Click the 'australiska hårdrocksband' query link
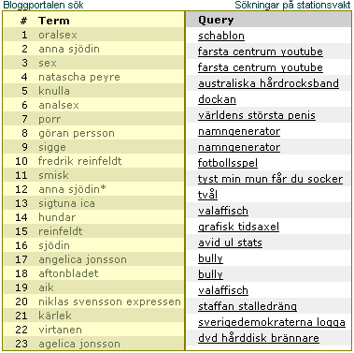 tap(268, 83)
